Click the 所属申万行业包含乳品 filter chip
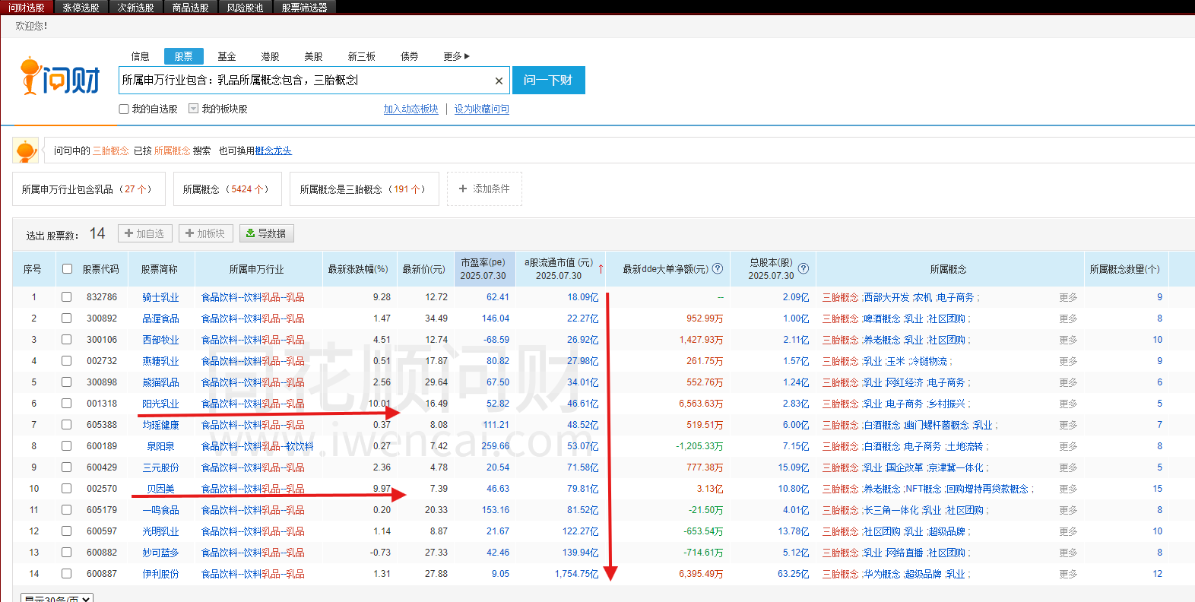 click(x=88, y=189)
